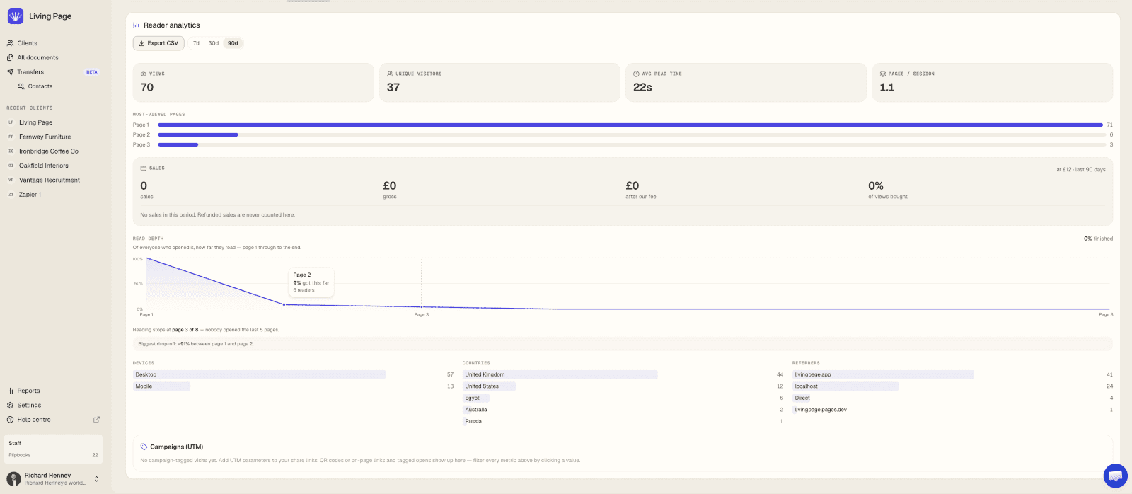Click the Unique Visitors people icon
1132x494 pixels.
click(390, 74)
